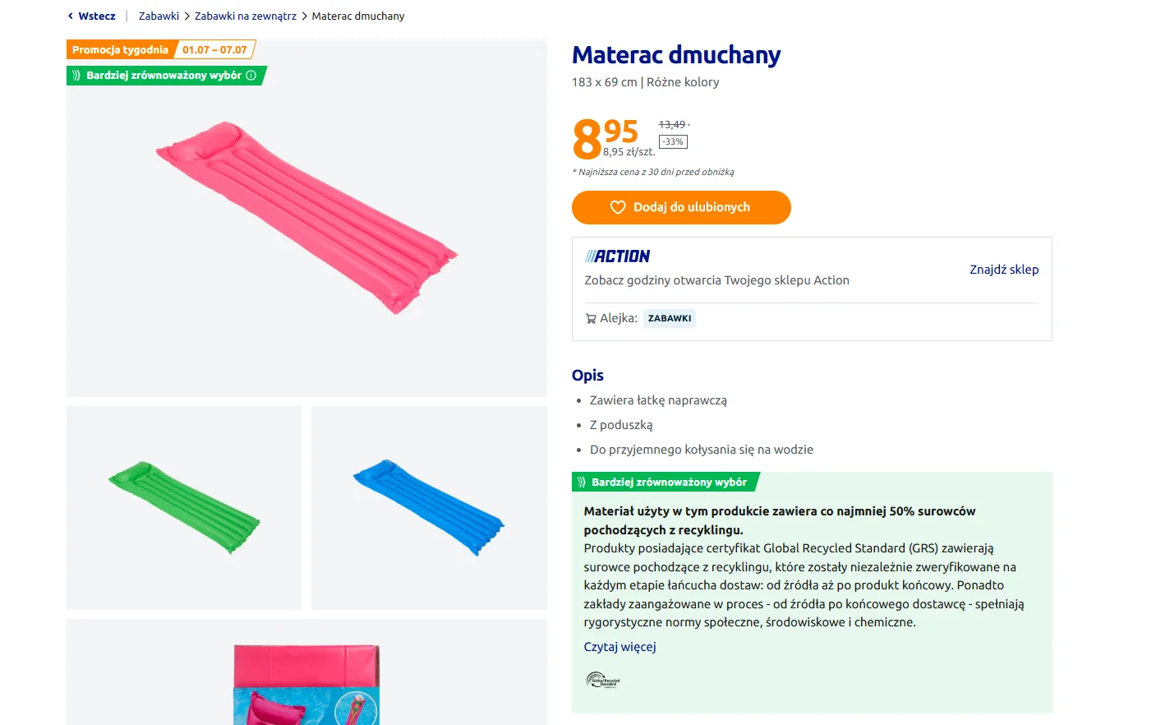The width and height of the screenshot is (1156, 725).
Task: Click the -33% discount badge
Action: tap(673, 141)
